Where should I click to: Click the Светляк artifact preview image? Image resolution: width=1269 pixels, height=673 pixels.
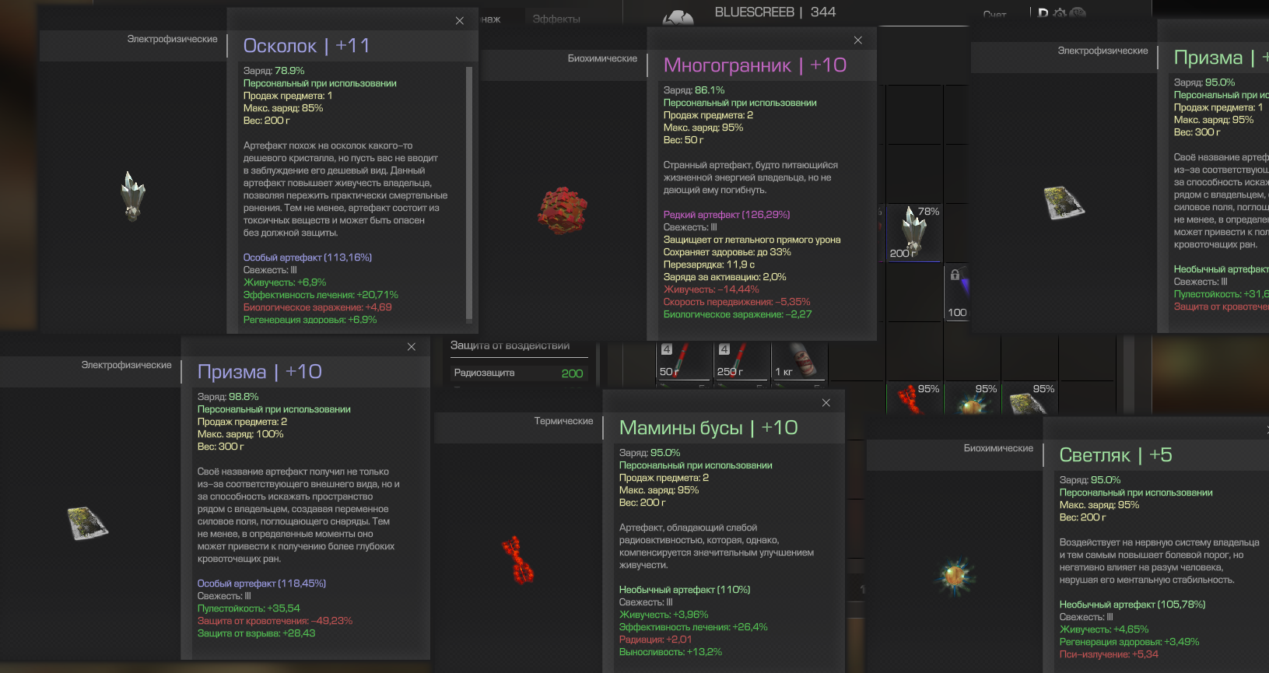pyautogui.click(x=955, y=577)
